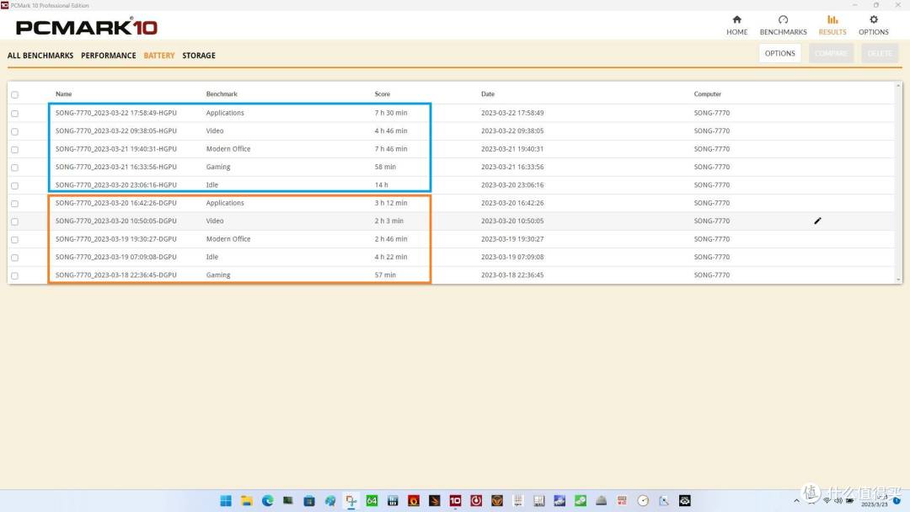Check the 19:40:31-HGPU Modern Office row

click(14, 150)
